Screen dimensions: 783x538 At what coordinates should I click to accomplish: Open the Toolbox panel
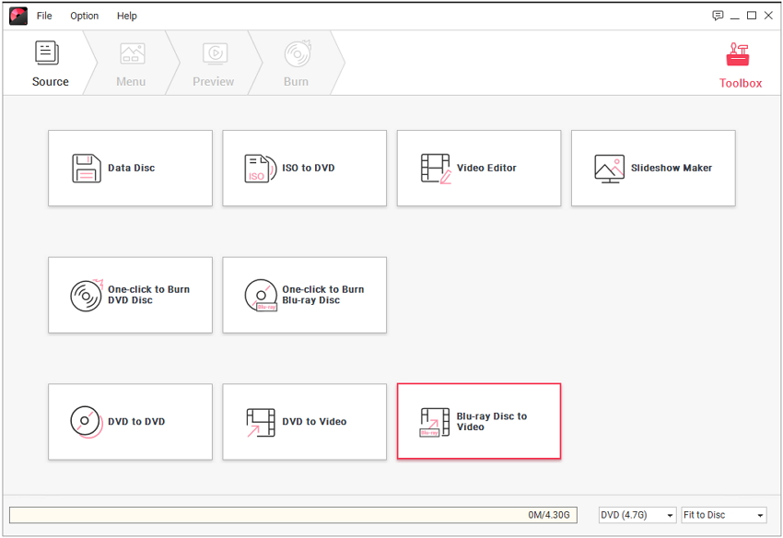click(x=740, y=64)
